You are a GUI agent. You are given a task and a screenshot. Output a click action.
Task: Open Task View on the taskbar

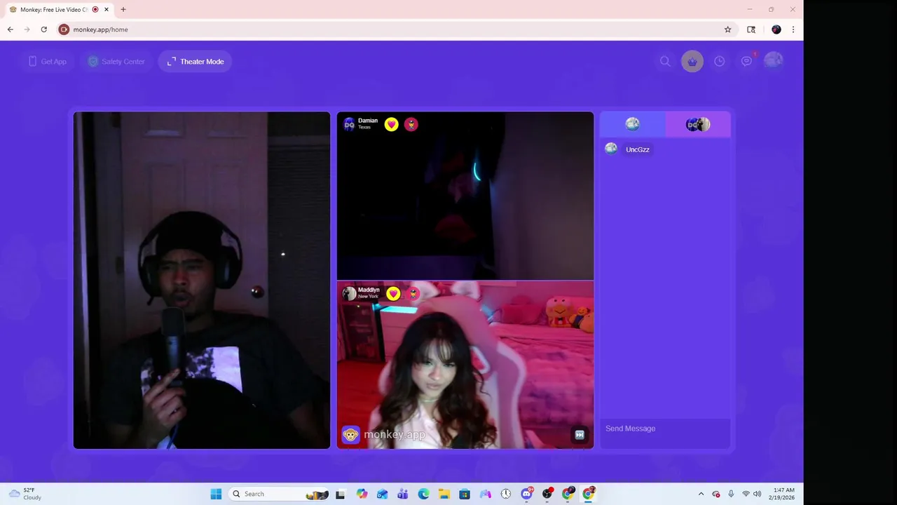click(341, 494)
